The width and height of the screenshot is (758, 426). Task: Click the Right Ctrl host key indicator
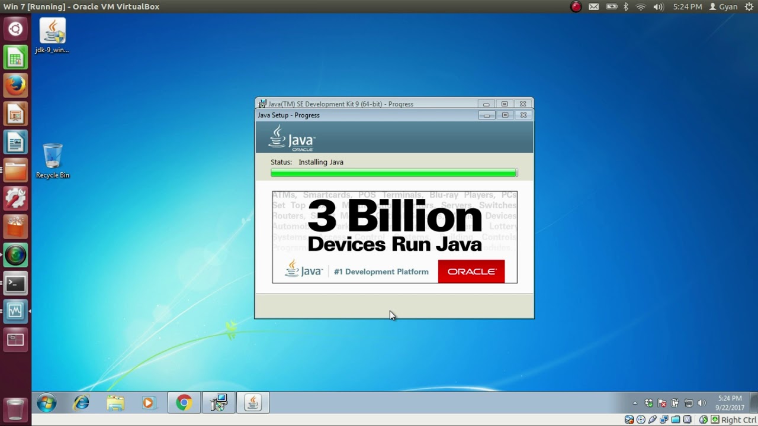coord(738,420)
